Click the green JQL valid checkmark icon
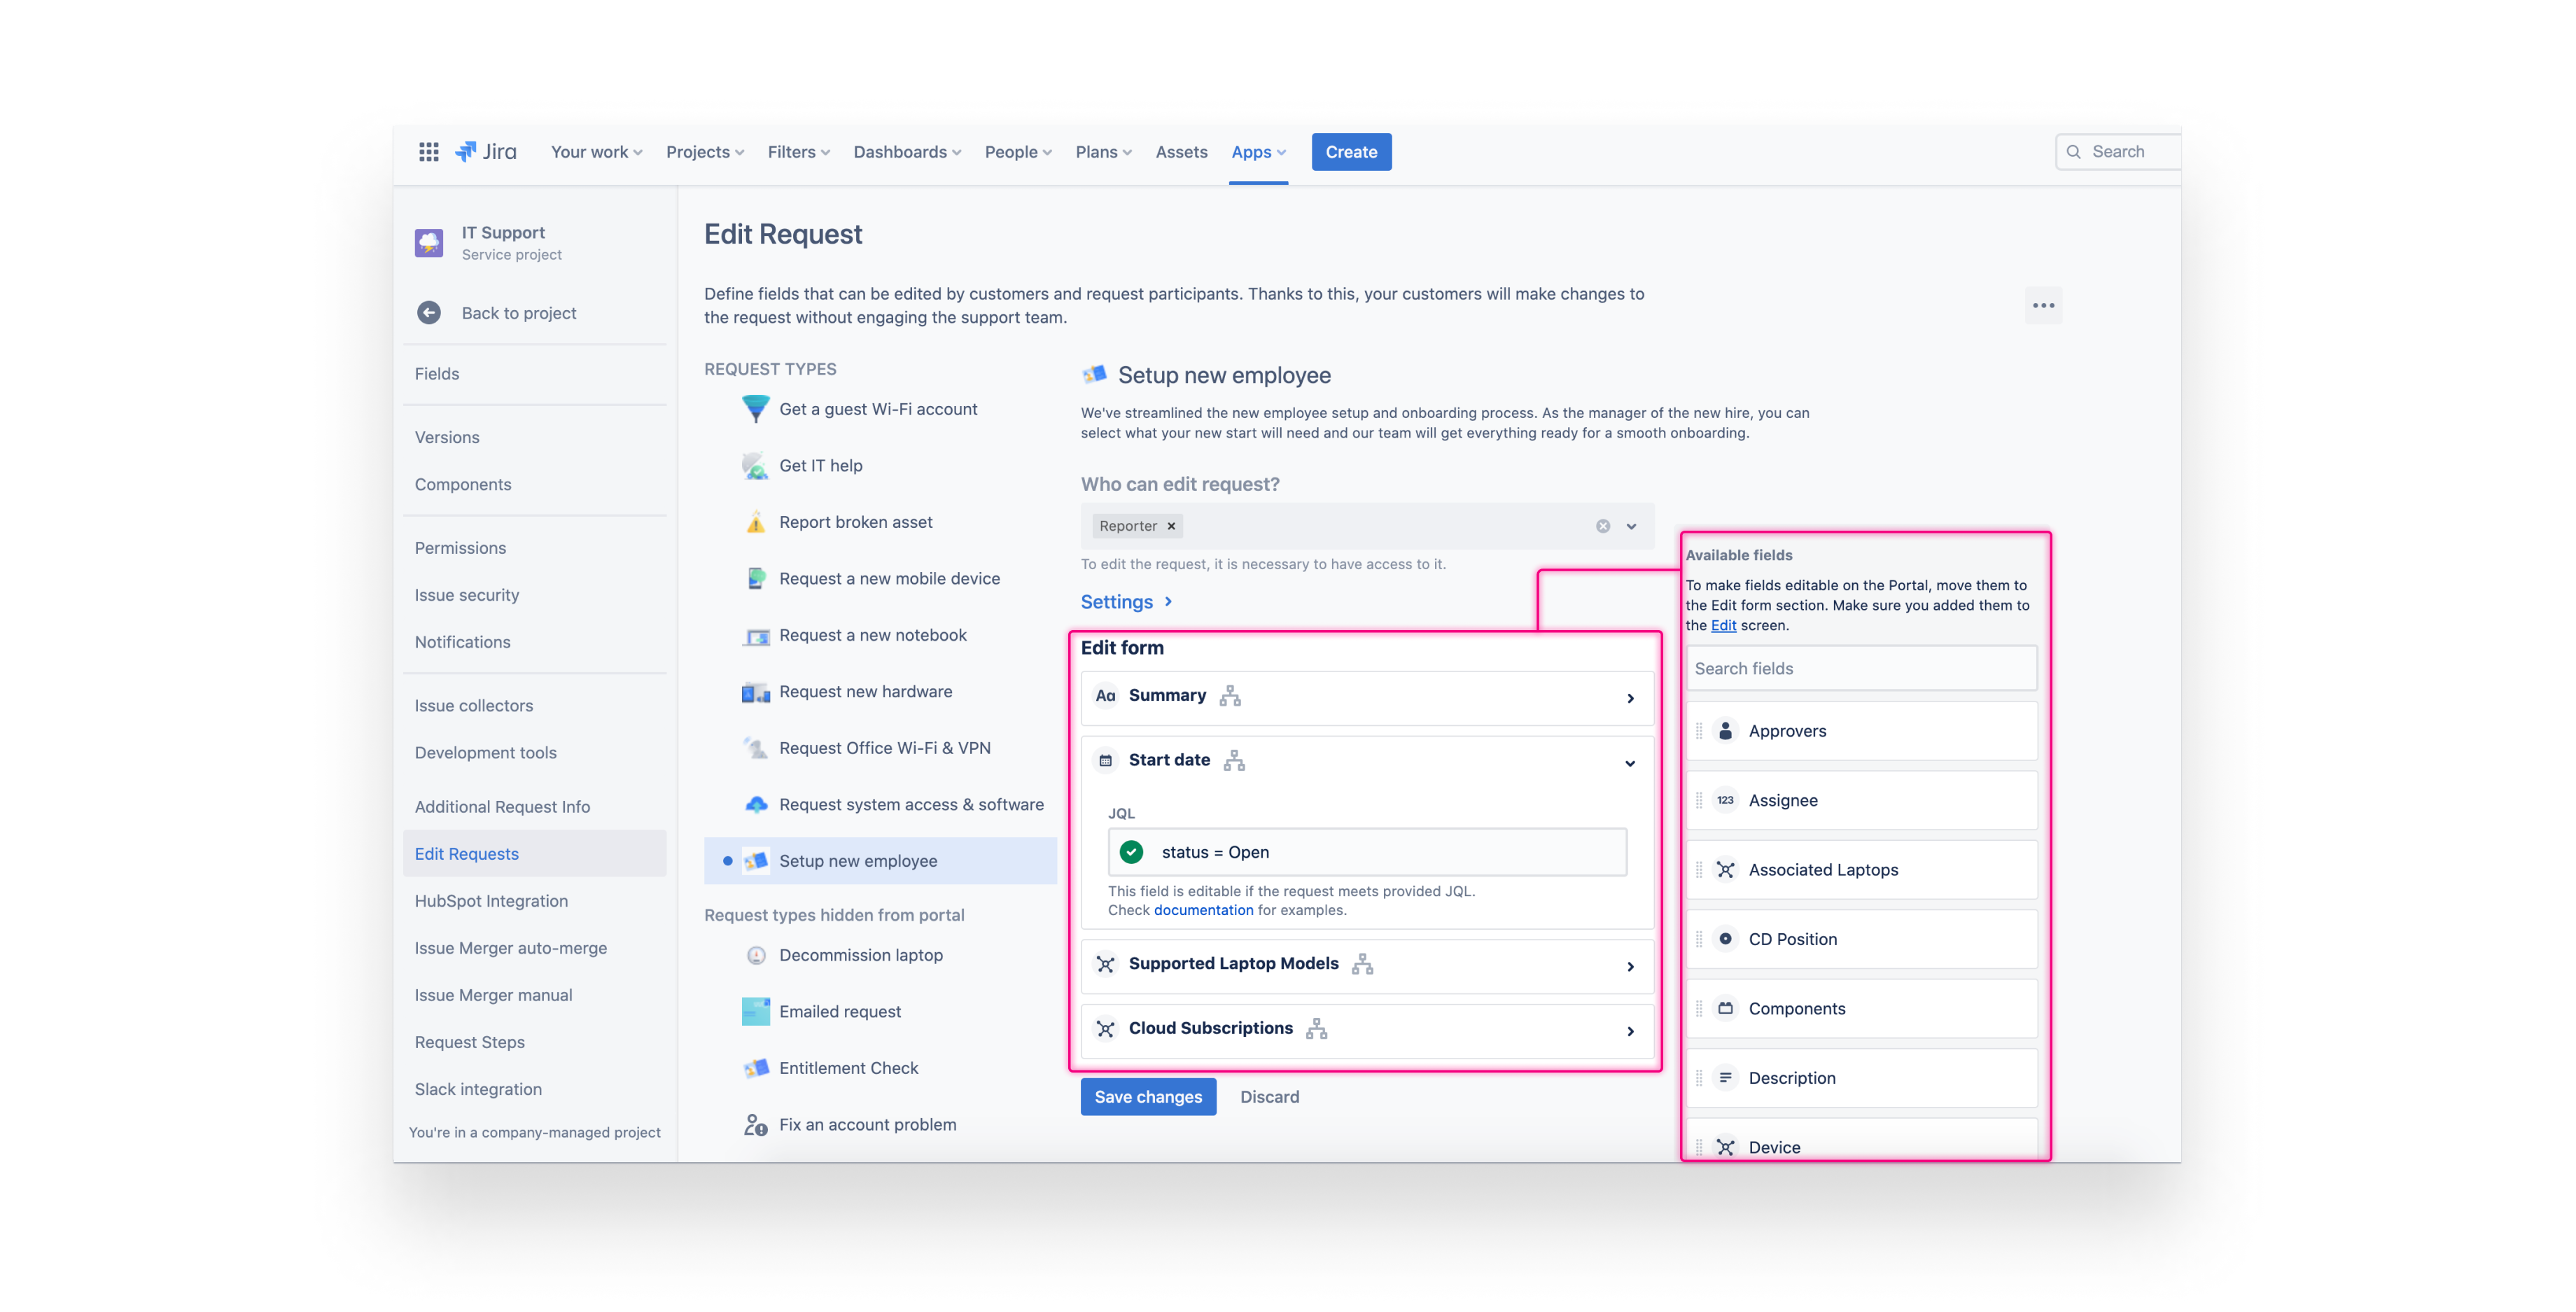The height and width of the screenshot is (1312, 2576). pyautogui.click(x=1131, y=852)
